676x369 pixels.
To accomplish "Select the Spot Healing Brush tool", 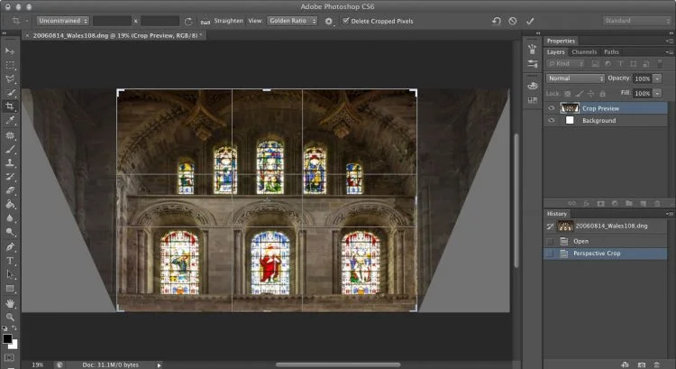I will point(10,135).
